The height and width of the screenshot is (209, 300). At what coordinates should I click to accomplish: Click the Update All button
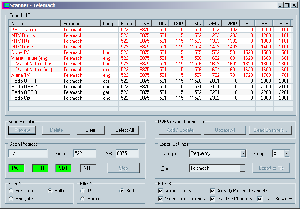[225, 130]
